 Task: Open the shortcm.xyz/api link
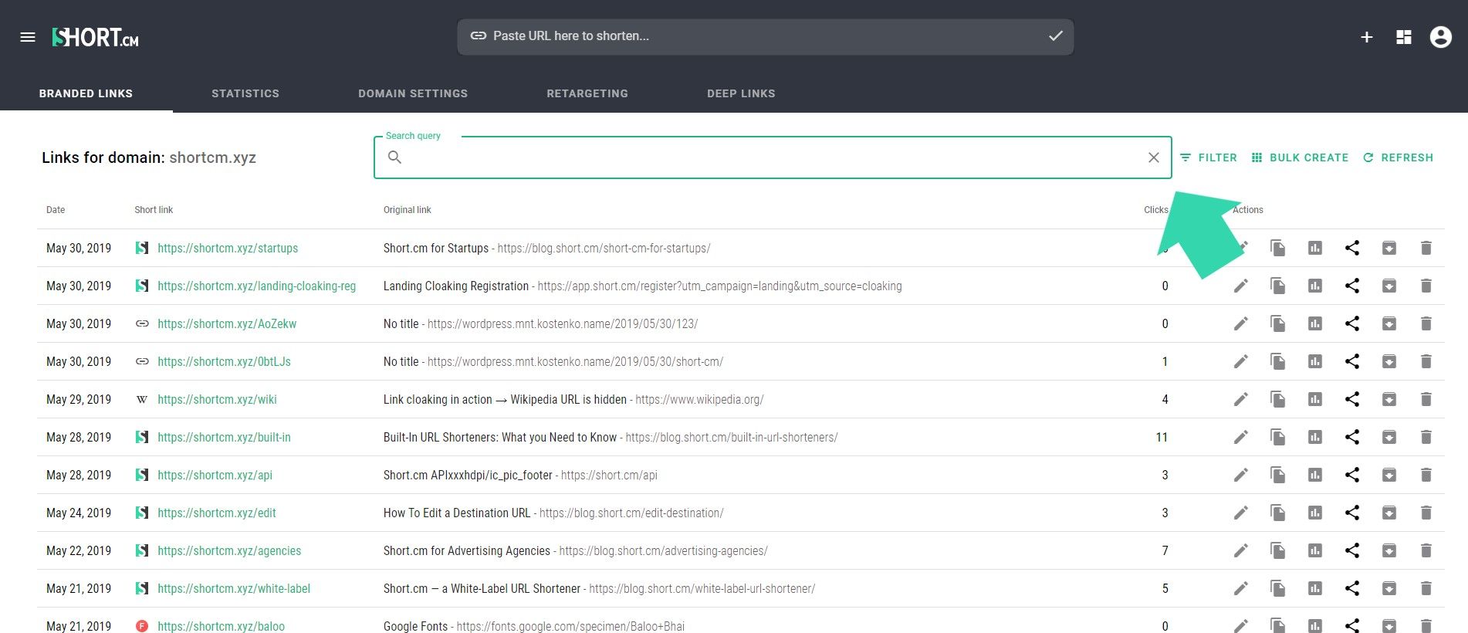(x=215, y=475)
